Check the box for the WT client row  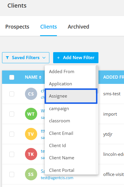pos(12,114)
